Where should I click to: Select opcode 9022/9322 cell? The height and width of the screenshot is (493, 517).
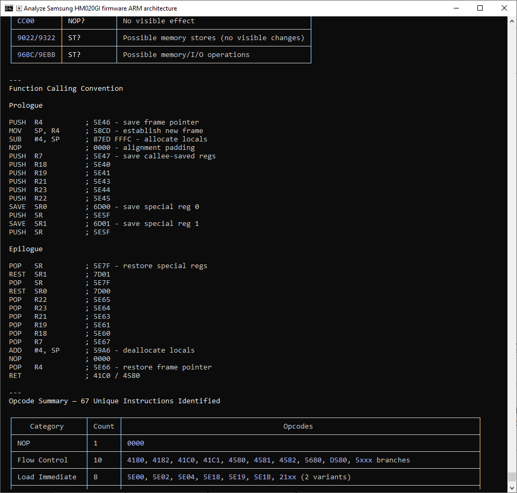[36, 37]
